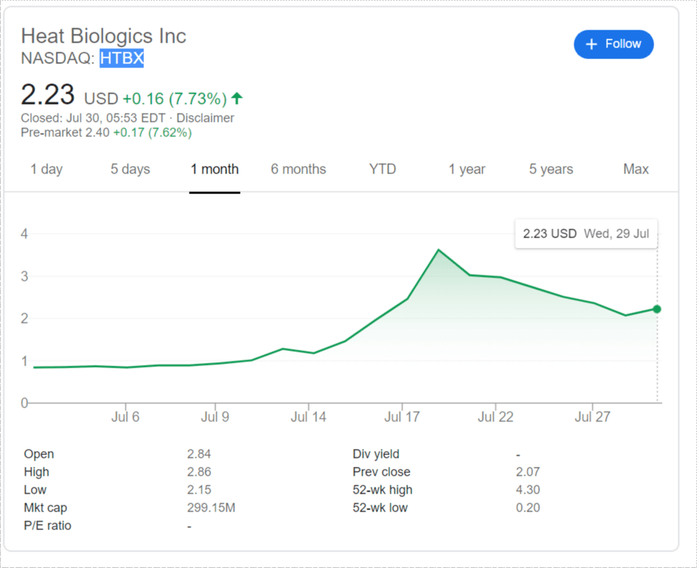Click the plus icon in Follow button
Image resolution: width=697 pixels, height=568 pixels.
(x=591, y=44)
